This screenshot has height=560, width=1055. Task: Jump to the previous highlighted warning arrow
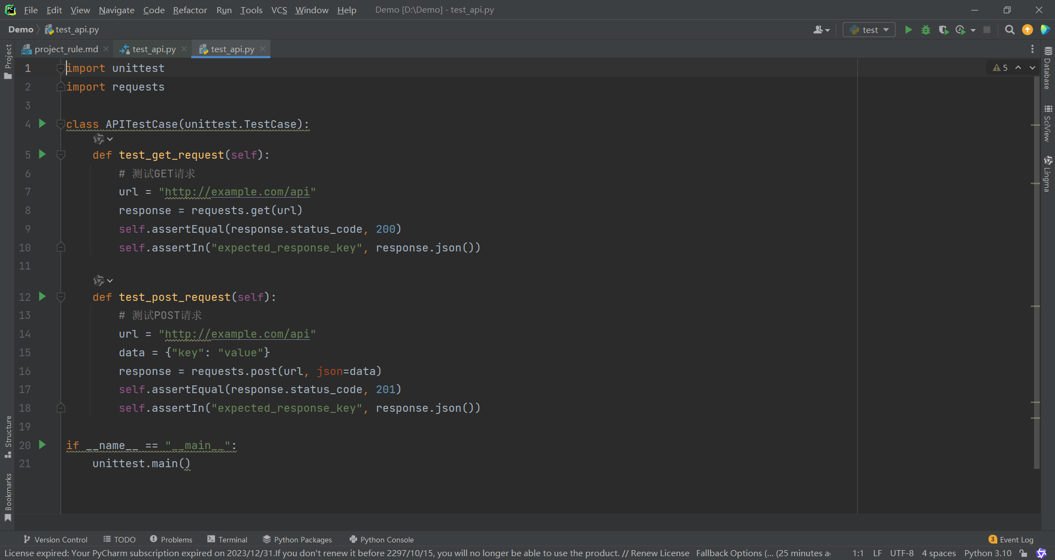point(1018,68)
